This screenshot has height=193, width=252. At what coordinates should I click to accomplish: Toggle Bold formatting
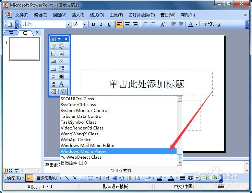(x=93, y=24)
